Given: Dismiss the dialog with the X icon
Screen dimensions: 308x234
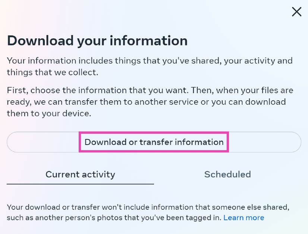Looking at the screenshot, I should [x=296, y=12].
